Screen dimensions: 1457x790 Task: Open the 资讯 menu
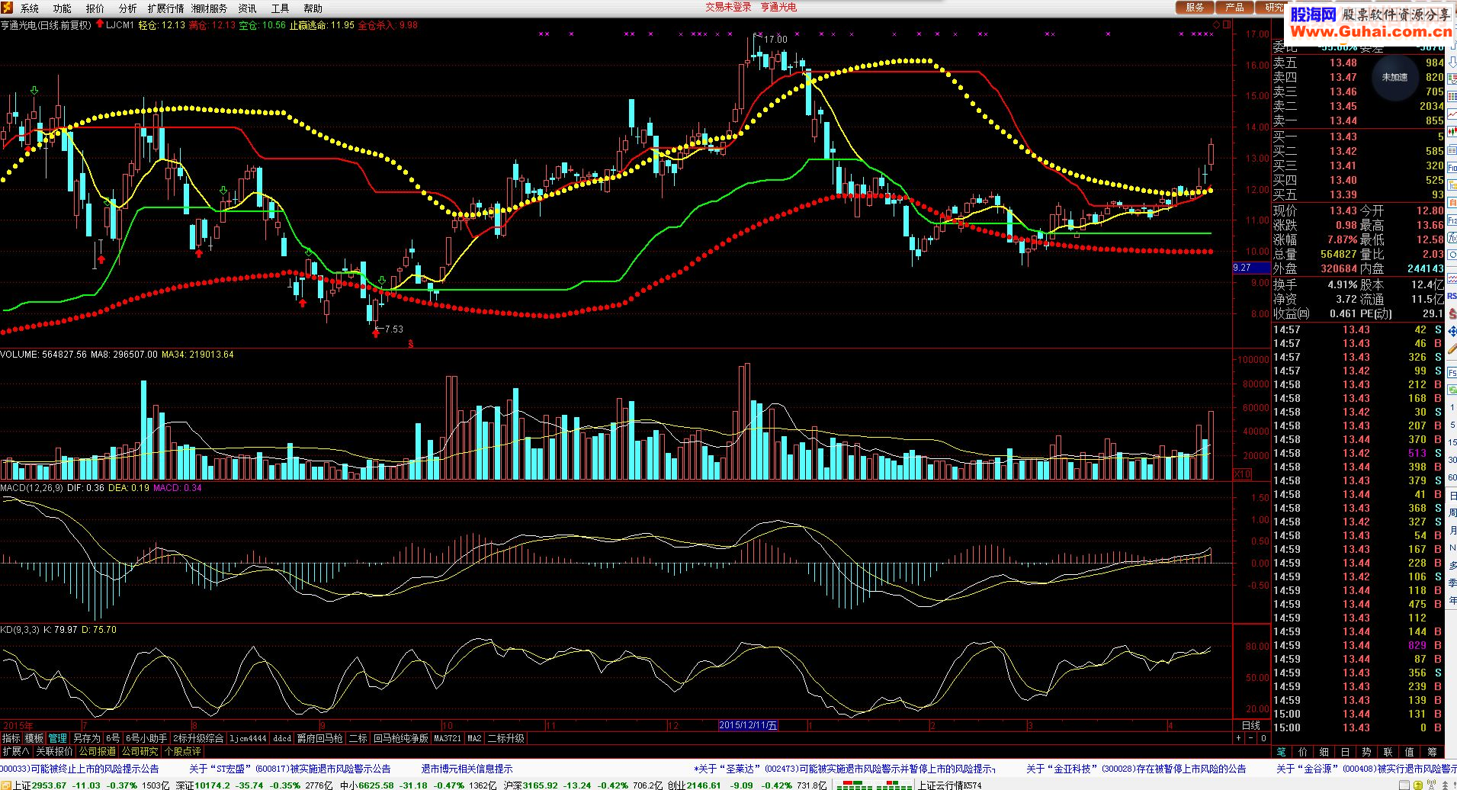[x=247, y=8]
